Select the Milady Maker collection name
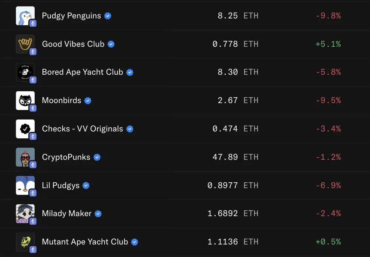370x257 pixels. [x=66, y=214]
